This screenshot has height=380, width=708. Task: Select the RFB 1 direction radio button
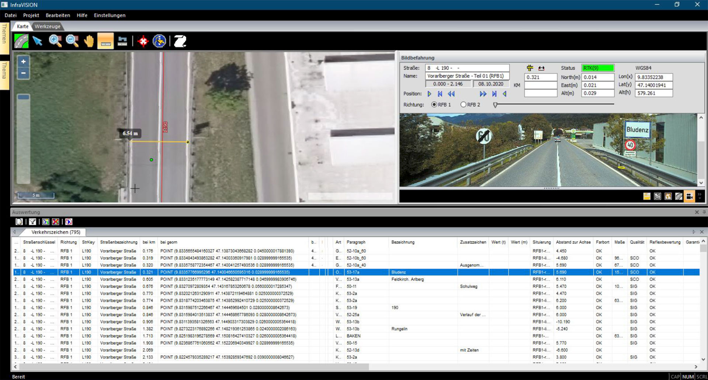tap(434, 105)
